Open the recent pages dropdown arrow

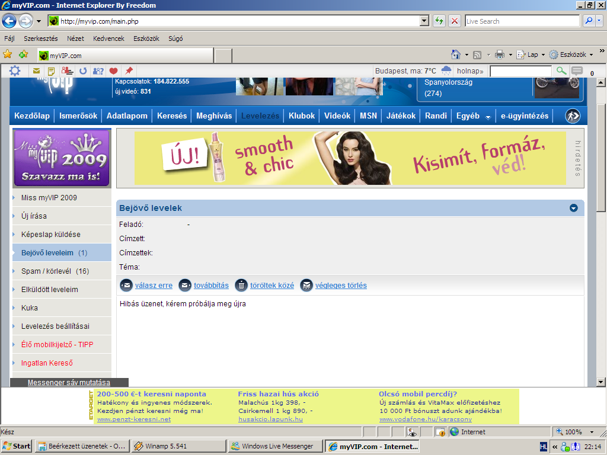(x=39, y=21)
